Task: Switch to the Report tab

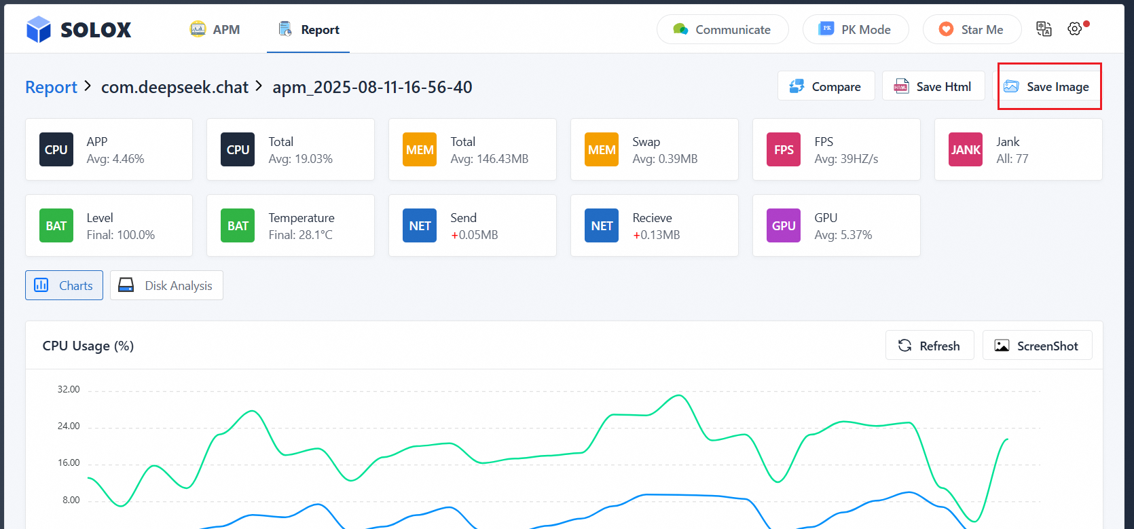Action: (308, 29)
